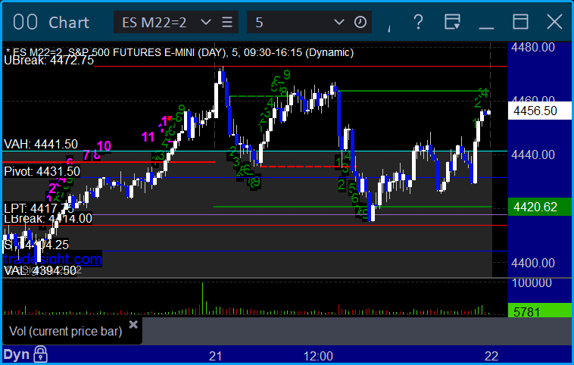The width and height of the screenshot is (574, 365).
Task: Open the question mark help icon
Action: coord(418,22)
